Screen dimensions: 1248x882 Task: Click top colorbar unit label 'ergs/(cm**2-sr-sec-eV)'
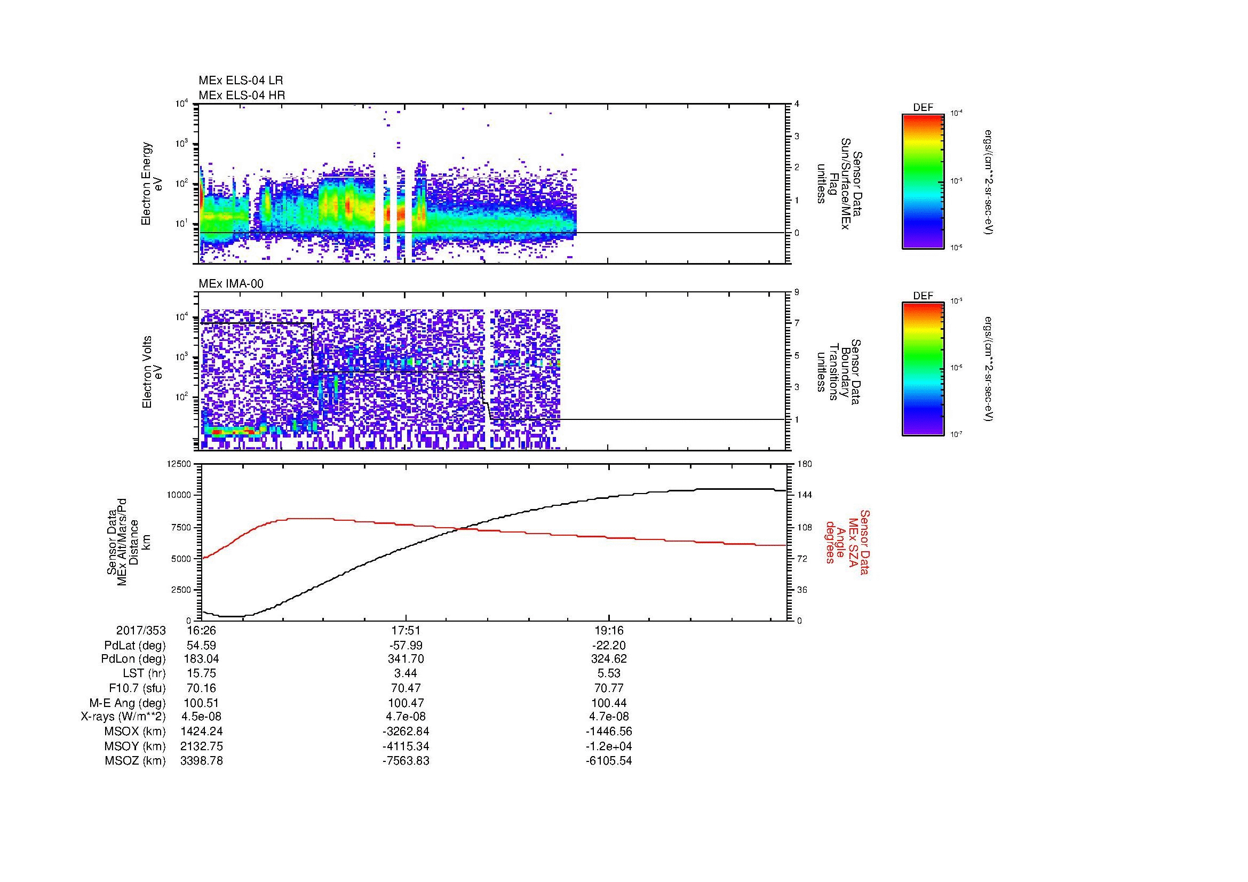[989, 181]
